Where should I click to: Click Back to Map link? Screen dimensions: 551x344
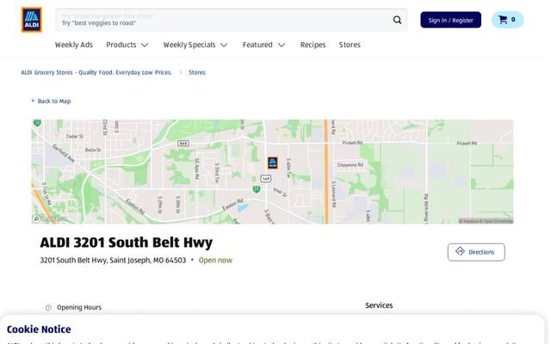[54, 101]
